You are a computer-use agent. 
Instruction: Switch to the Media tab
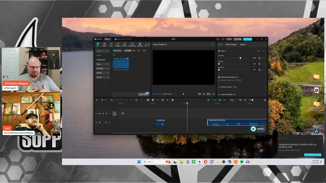pos(98,44)
